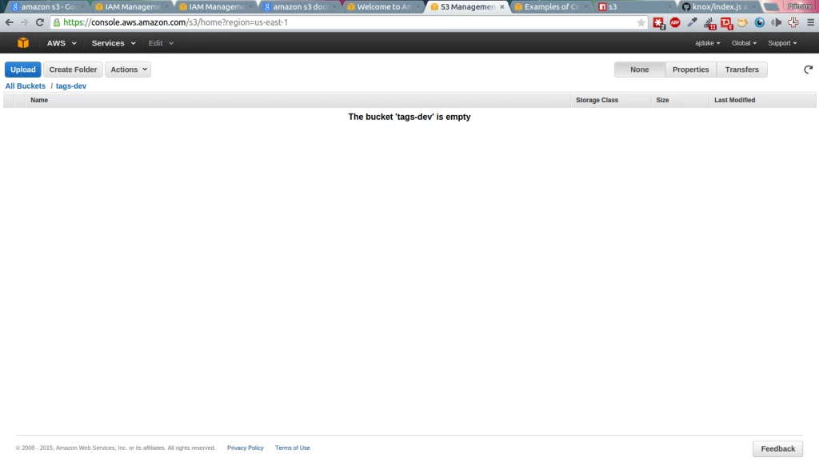Open the Todoist extension icon
Viewport: 819px width, 462px height.
click(726, 23)
